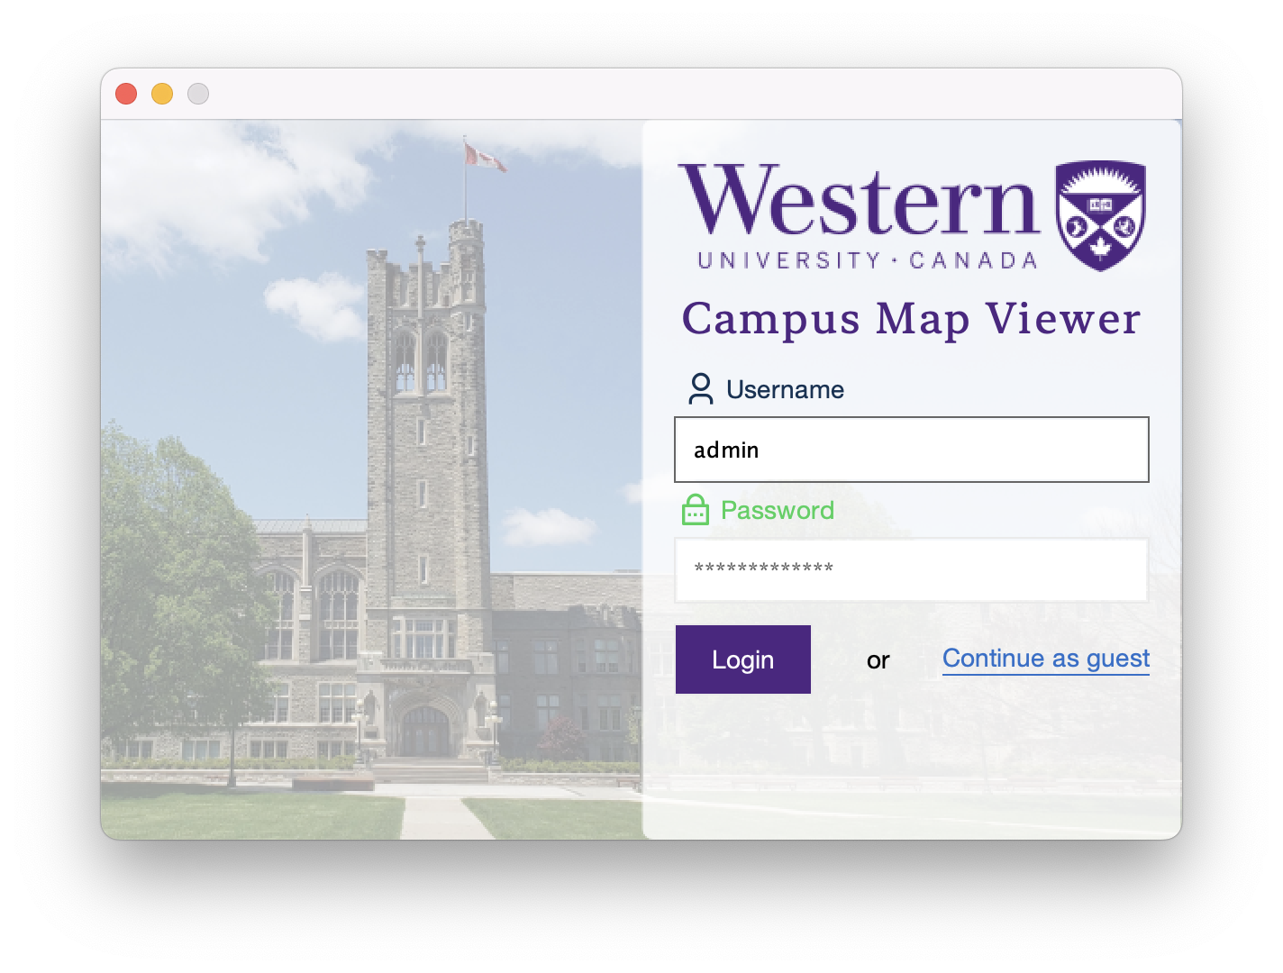Viewport: 1283px width, 973px height.
Task: Focus the Username field containing admin
Action: tap(912, 450)
